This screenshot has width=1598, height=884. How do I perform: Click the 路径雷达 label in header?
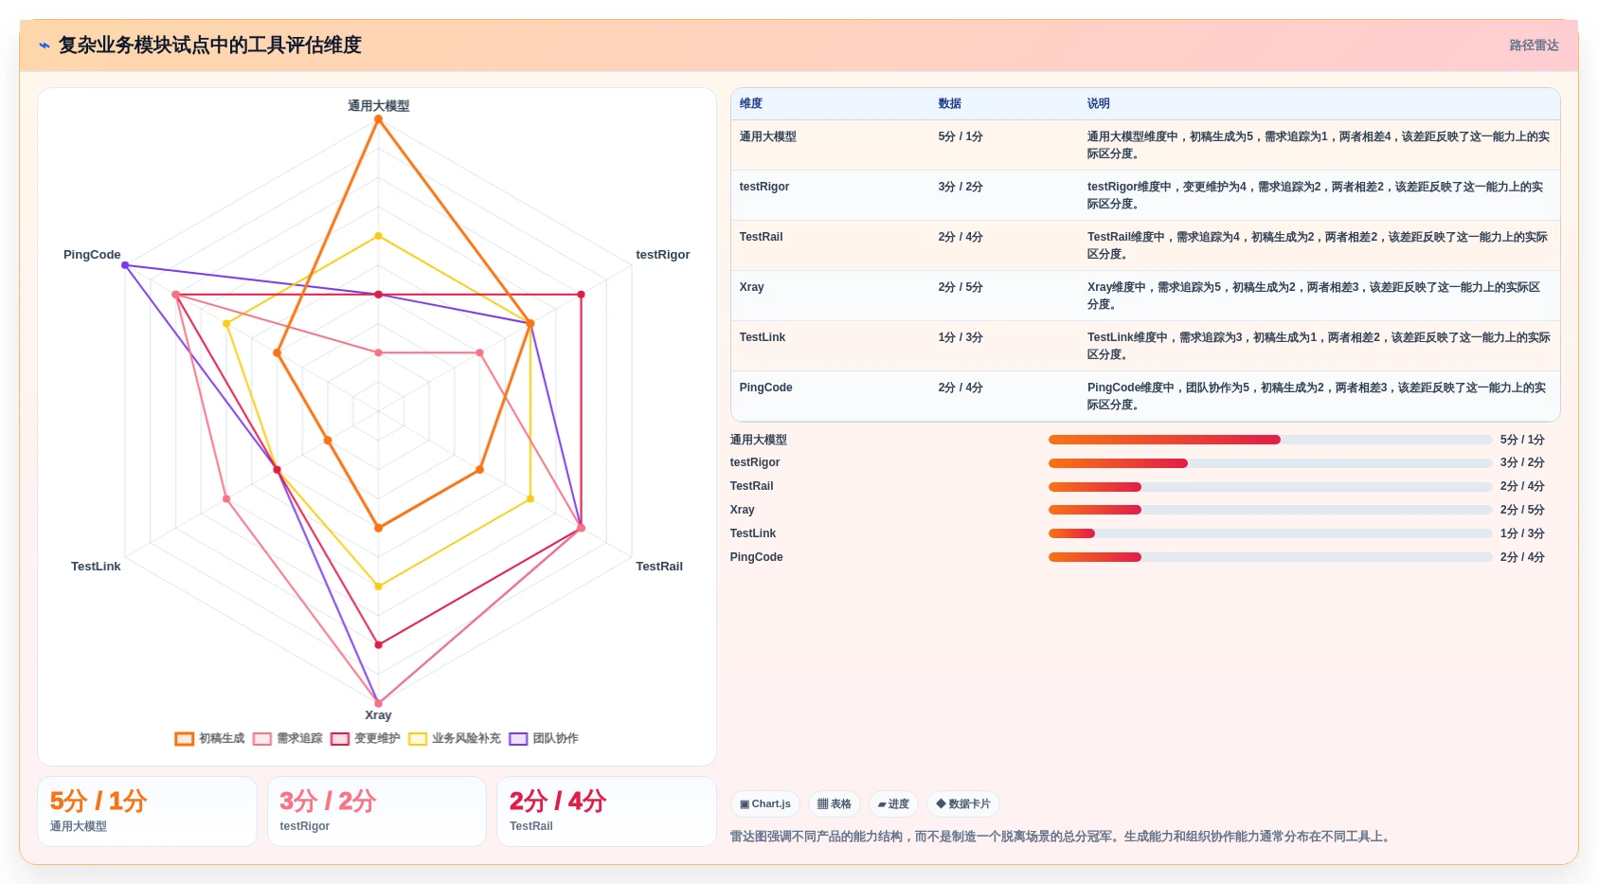click(1534, 45)
